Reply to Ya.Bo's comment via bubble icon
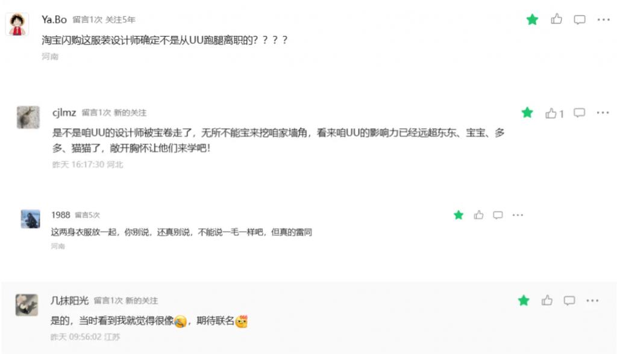Viewport: 617px width, 354px height. [579, 20]
